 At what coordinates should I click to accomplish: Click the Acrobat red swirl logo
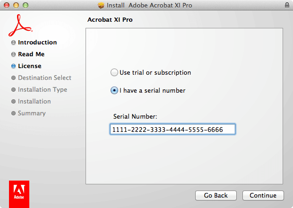[20, 26]
